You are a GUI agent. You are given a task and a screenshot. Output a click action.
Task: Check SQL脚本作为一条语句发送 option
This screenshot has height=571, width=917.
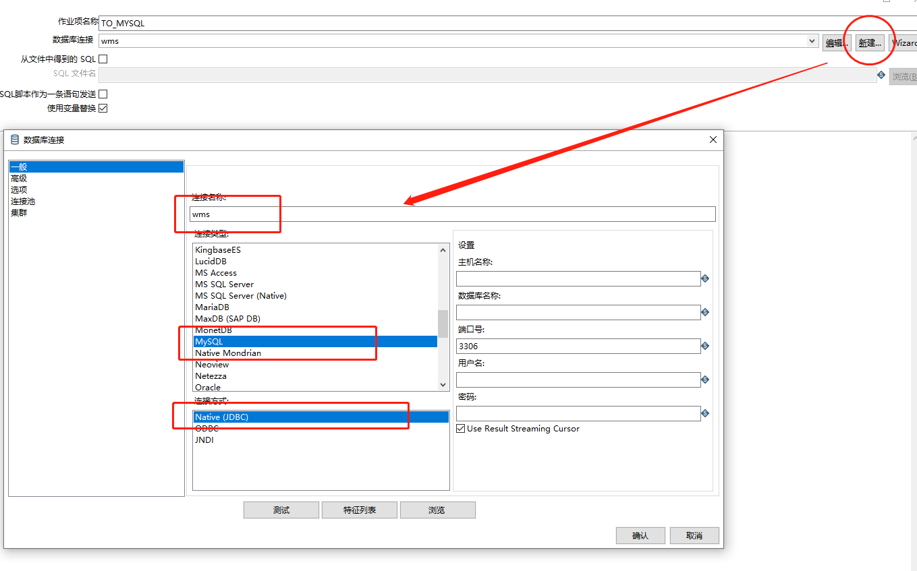coord(102,94)
